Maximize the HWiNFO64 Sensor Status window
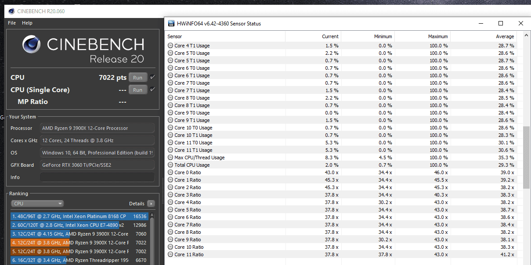The width and height of the screenshot is (531, 265). 501,23
